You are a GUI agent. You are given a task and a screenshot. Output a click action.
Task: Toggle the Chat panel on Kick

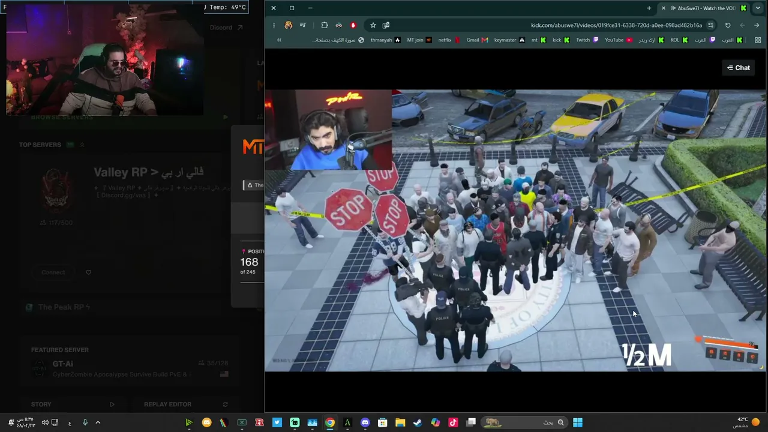point(738,68)
